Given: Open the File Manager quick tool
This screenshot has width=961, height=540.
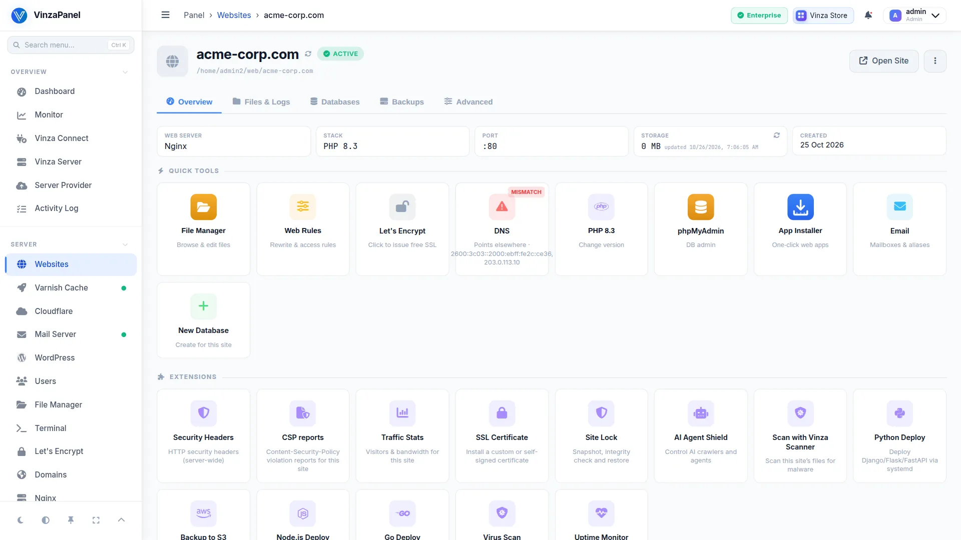Looking at the screenshot, I should [203, 229].
